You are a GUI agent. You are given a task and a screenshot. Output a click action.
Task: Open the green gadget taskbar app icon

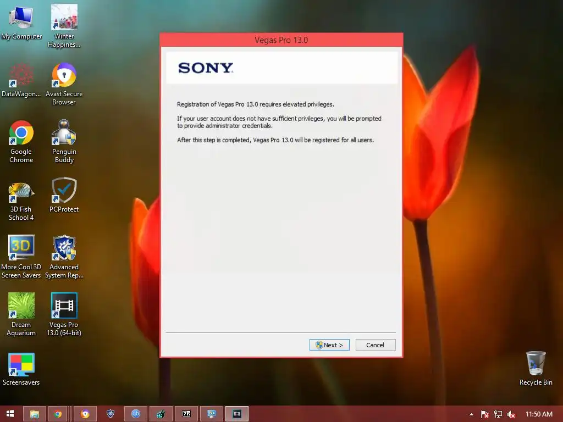point(161,414)
